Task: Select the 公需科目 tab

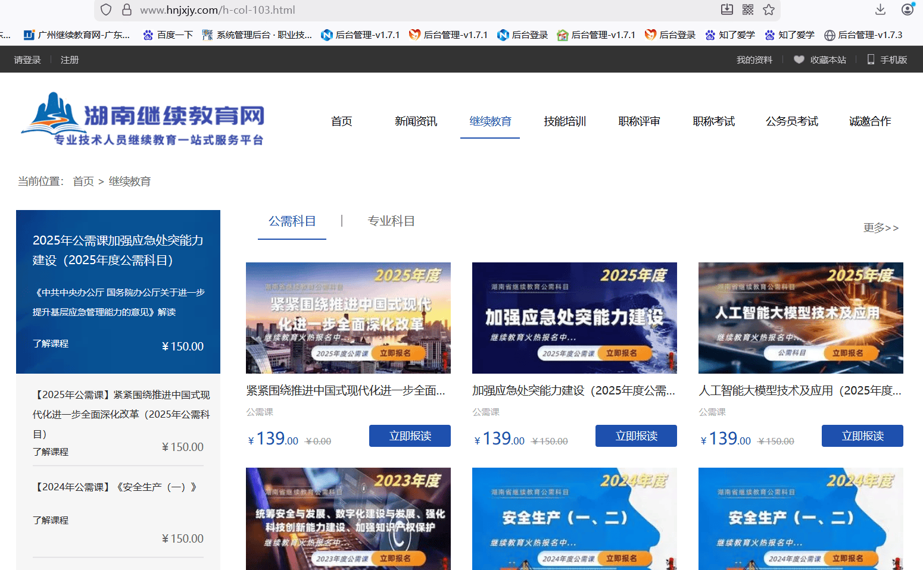Action: (x=292, y=221)
